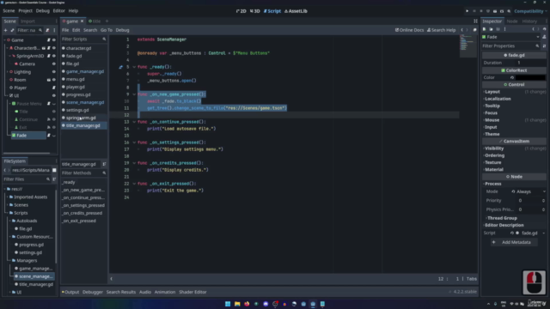Switch to the 3D workspace
This screenshot has height=309, width=550.
tap(255, 11)
